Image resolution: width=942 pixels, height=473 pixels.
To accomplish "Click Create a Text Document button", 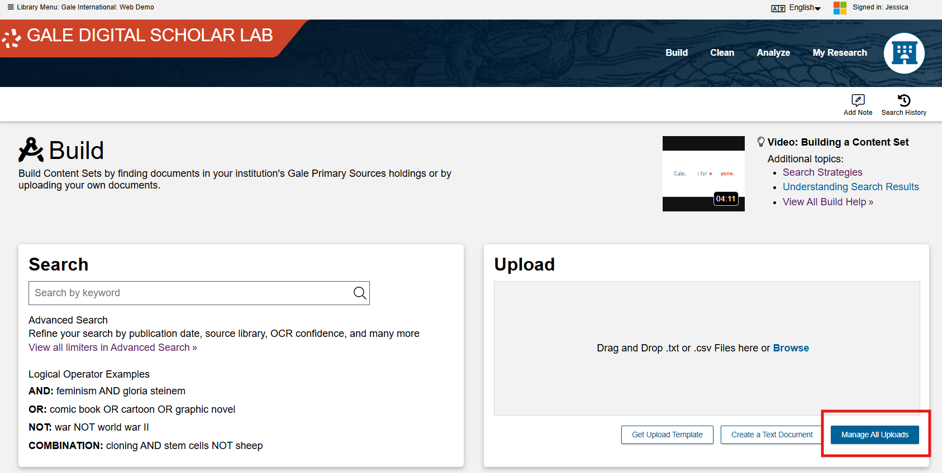I will (772, 435).
